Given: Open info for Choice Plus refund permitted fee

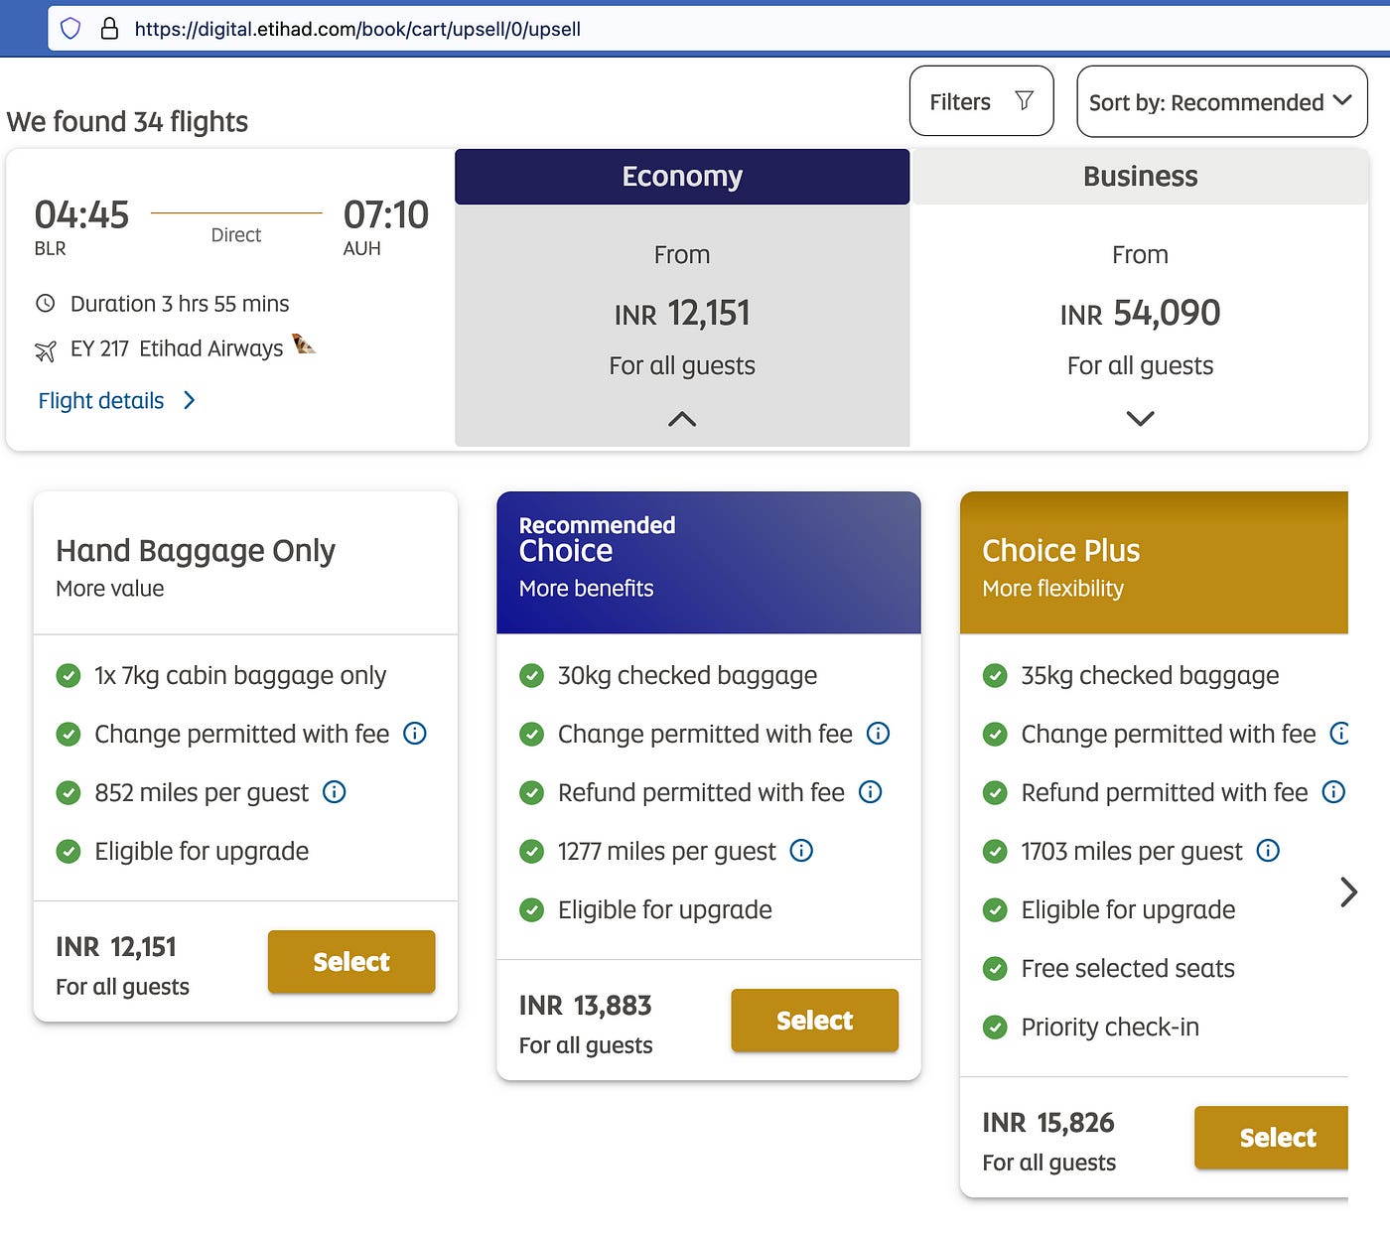Looking at the screenshot, I should [1334, 792].
